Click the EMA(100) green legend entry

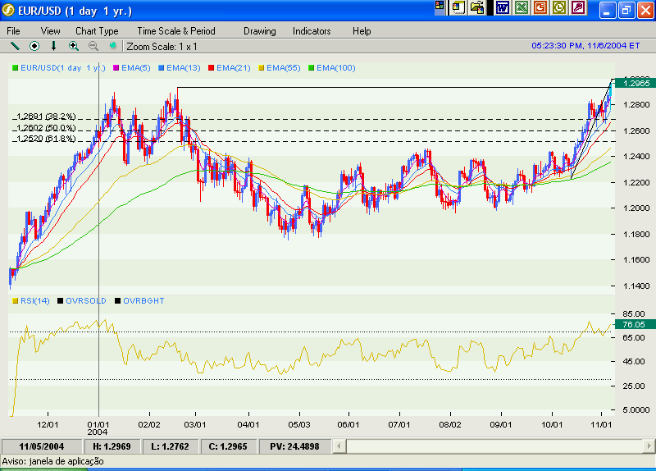(x=332, y=67)
